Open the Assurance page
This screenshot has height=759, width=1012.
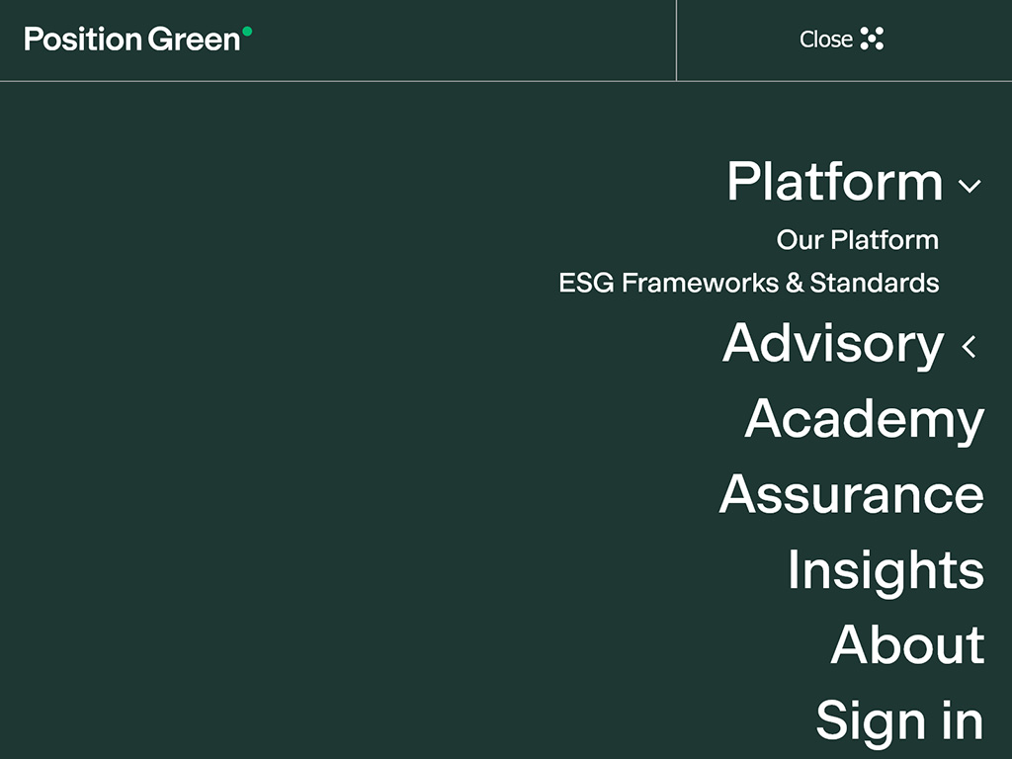pyautogui.click(x=851, y=494)
